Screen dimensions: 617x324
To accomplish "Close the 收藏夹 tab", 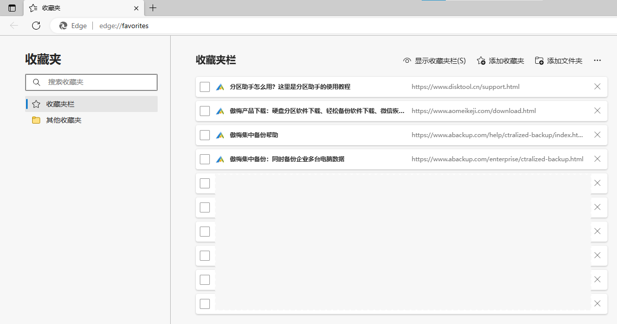I will 137,8.
